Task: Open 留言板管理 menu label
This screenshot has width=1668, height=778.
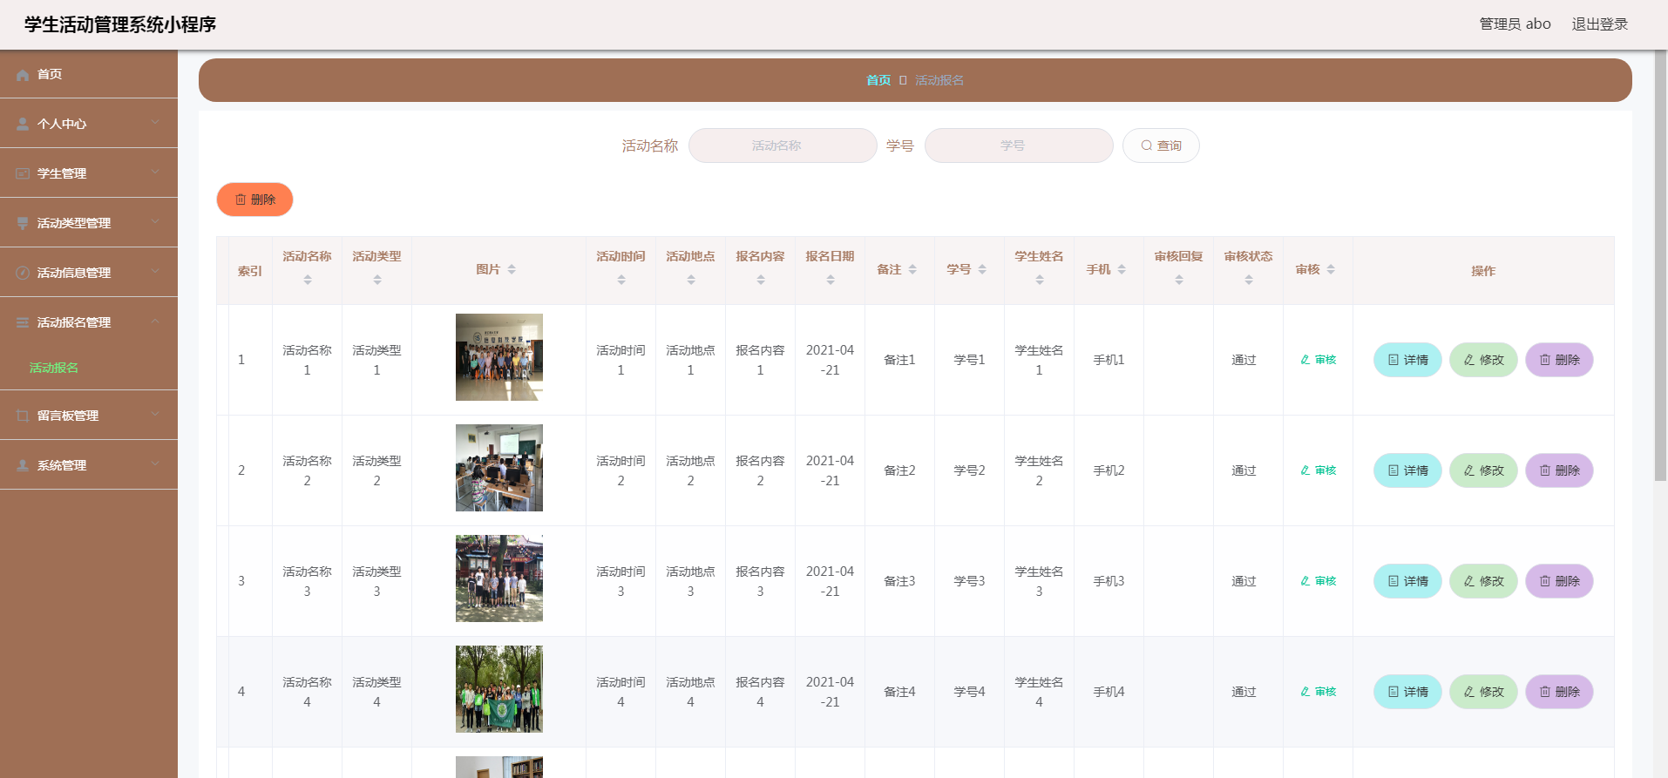Action: 68,416
